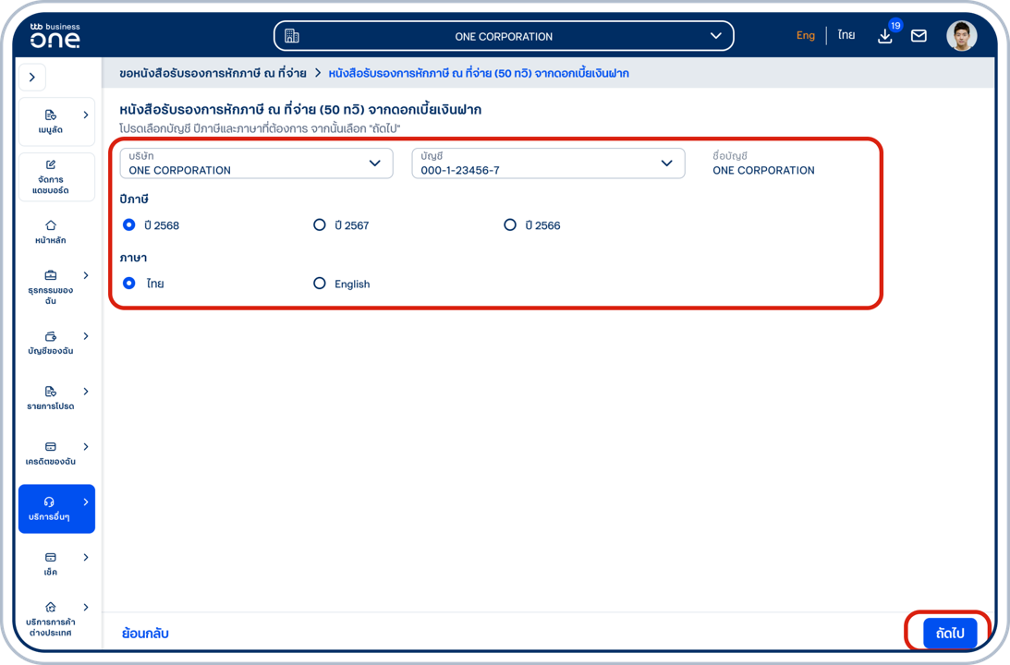Expand the รายการโปรด chevron
This screenshot has height=665, width=1010.
[x=86, y=392]
